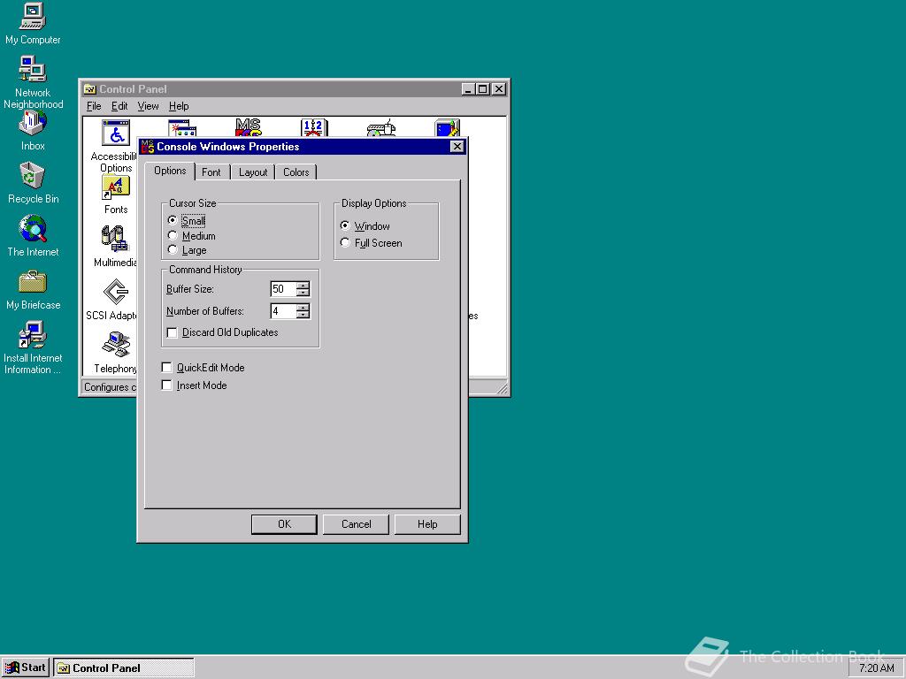Switch to the Colors tab
This screenshot has width=906, height=679.
(x=296, y=172)
